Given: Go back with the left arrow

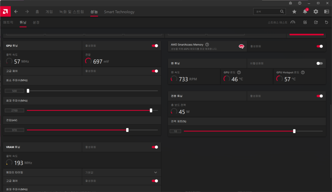Looking at the screenshot, I should (16, 12).
